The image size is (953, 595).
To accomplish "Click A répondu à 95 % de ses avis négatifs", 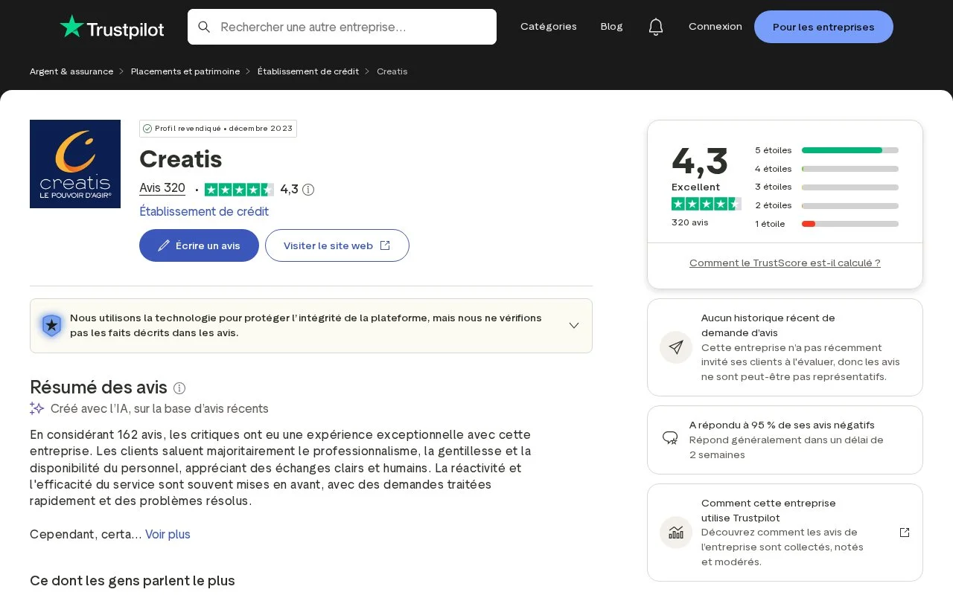I will [x=782, y=425].
